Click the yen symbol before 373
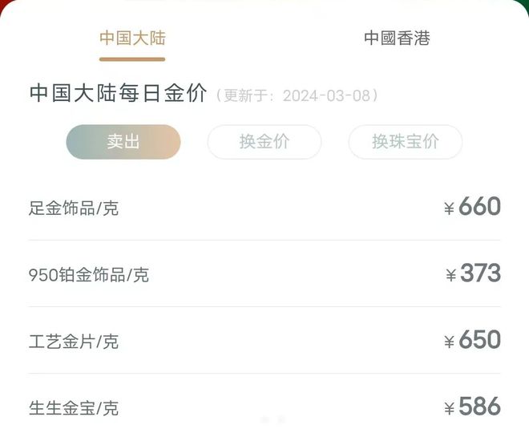The width and height of the screenshot is (529, 433). point(450,275)
